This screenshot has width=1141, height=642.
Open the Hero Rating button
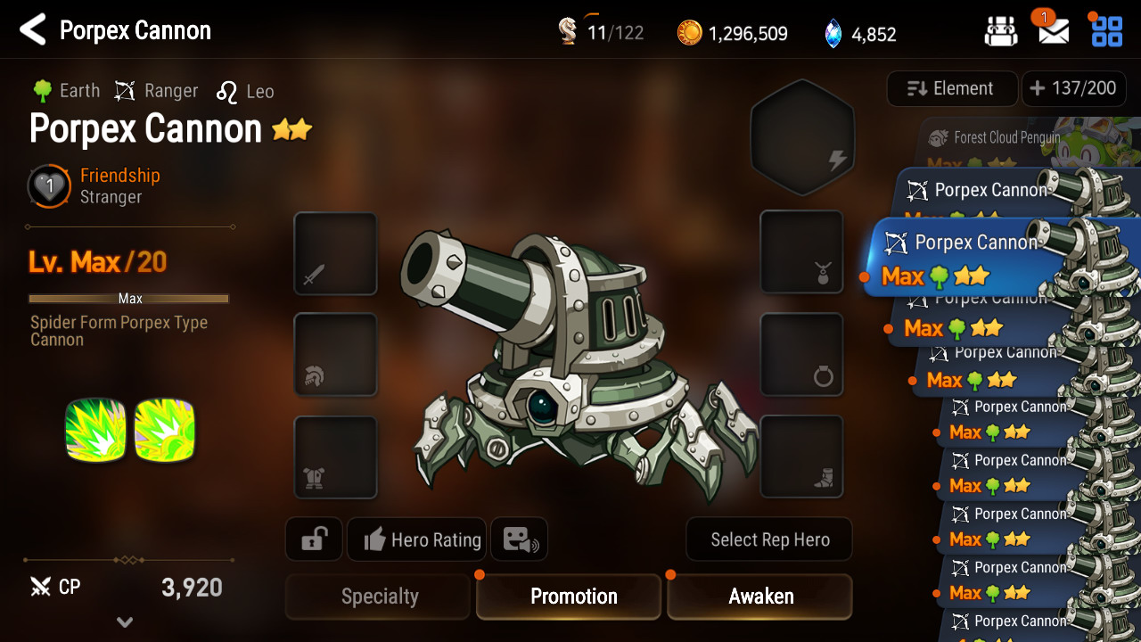[x=416, y=539]
